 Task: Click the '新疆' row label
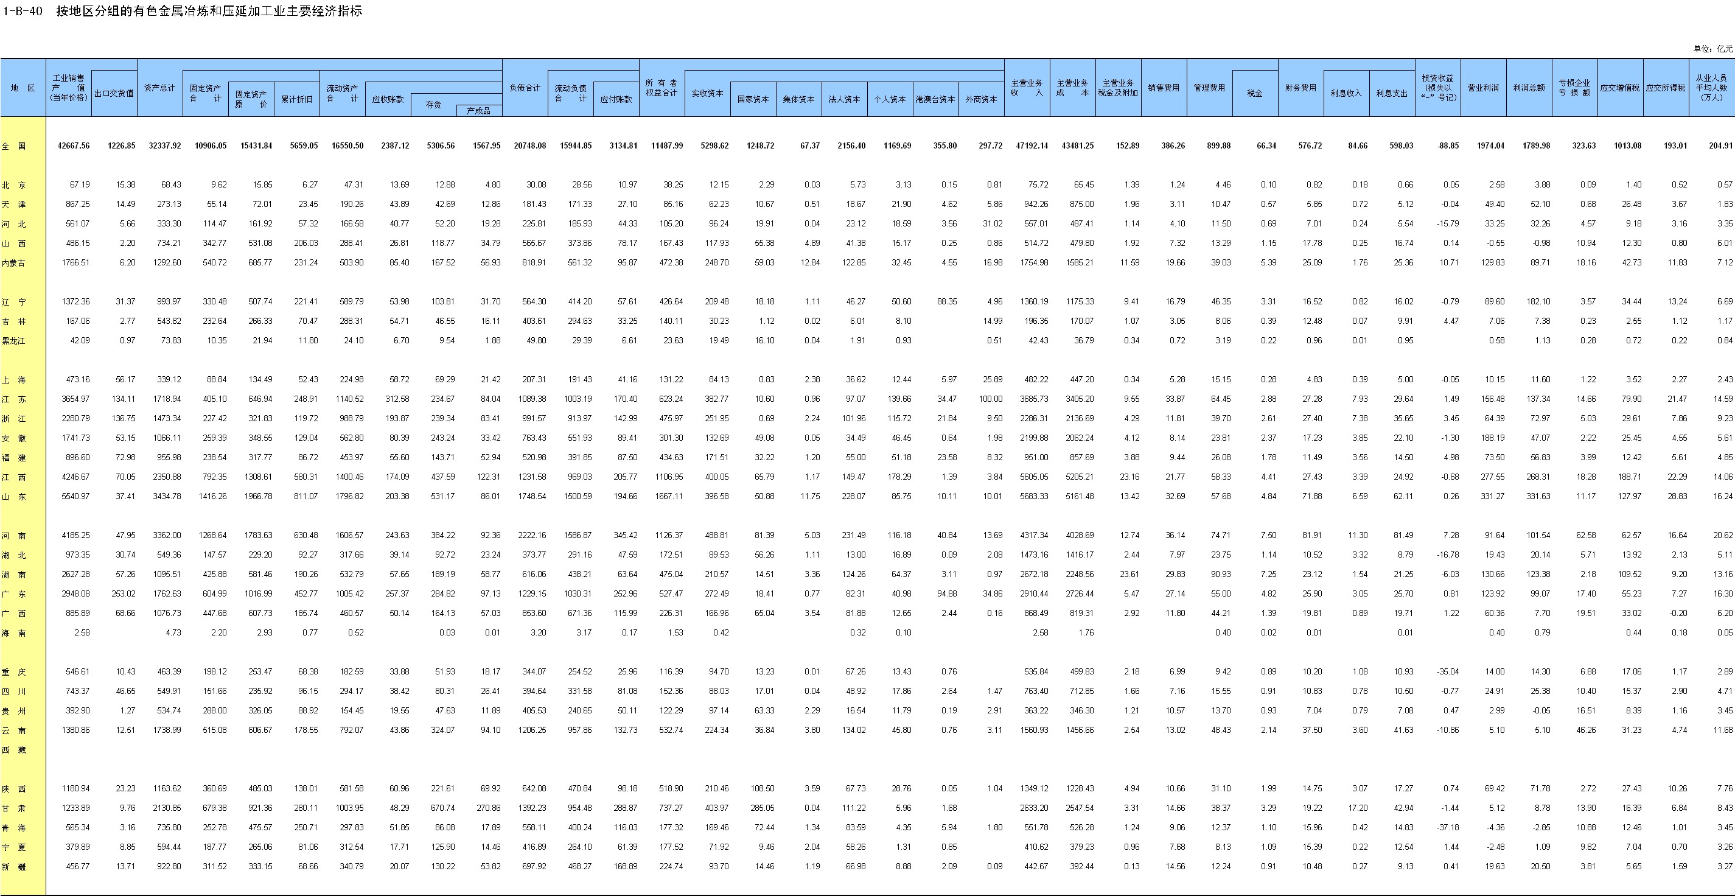[x=13, y=867]
